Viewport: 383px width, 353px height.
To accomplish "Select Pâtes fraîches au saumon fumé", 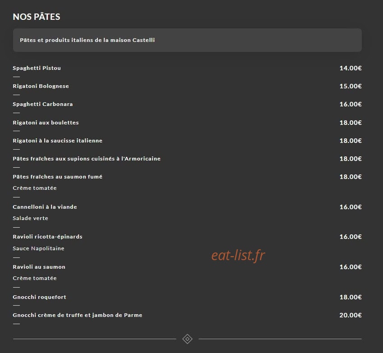I will click(x=57, y=177).
